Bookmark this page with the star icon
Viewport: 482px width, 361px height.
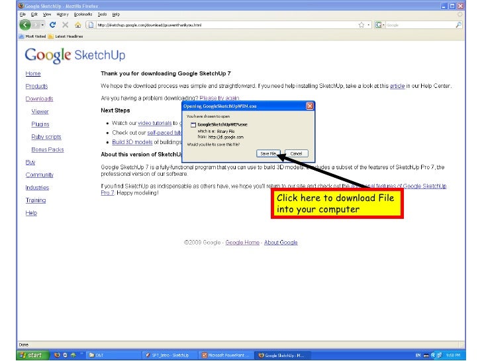361,25
